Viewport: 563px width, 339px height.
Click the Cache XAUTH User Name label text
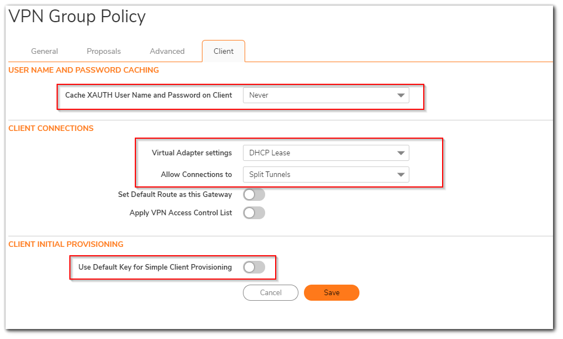[x=149, y=95]
